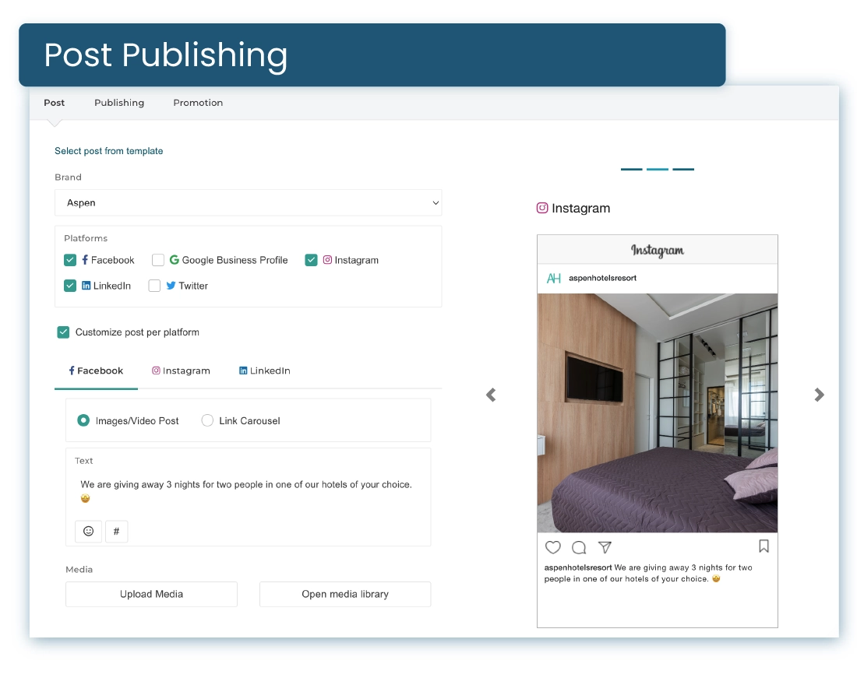Uncheck the Instagram platform checkbox

[311, 260]
